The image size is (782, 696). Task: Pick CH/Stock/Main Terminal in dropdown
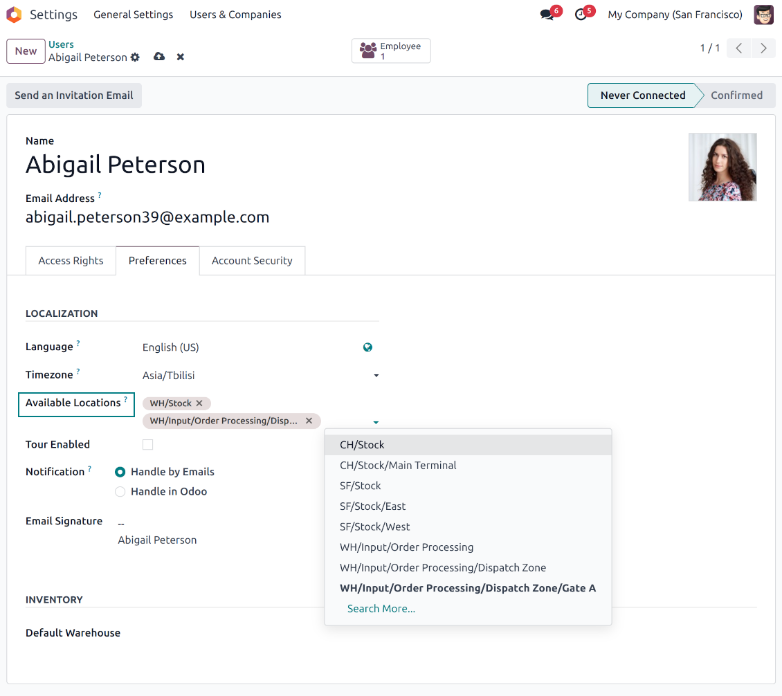(398, 466)
